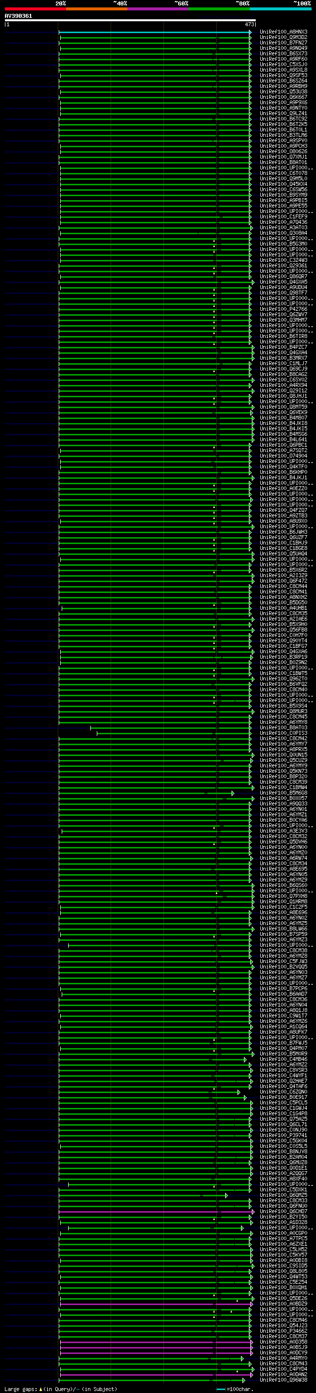Select hit label UniRef100_C1FEF9
Image resolution: width=316 pixels, height=1393 pixels.
[283, 217]
